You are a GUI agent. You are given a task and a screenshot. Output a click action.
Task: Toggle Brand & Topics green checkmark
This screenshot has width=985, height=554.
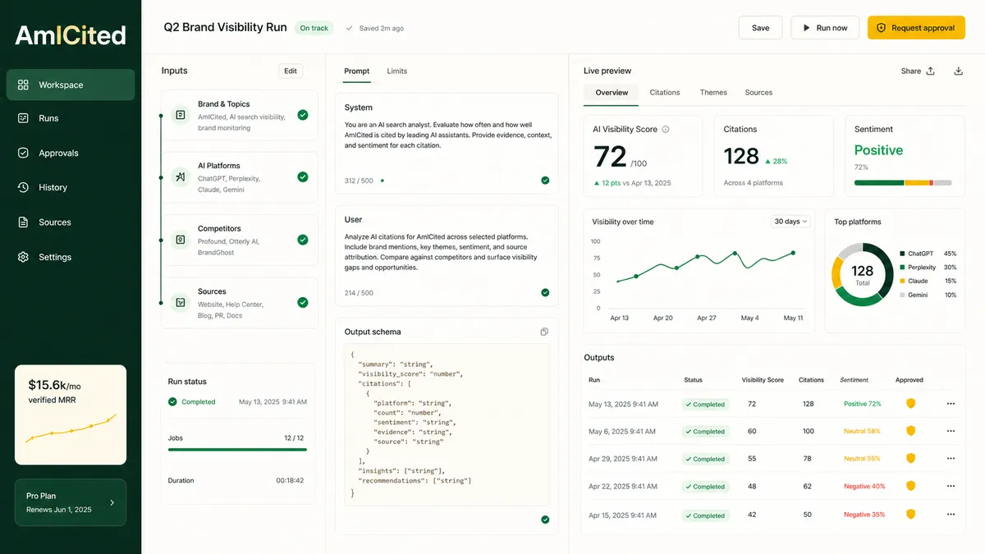pyautogui.click(x=303, y=115)
